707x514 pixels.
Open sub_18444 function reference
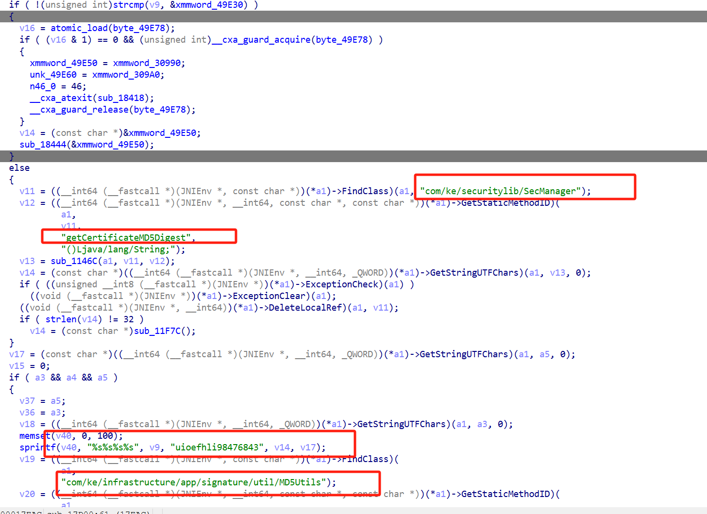43,145
